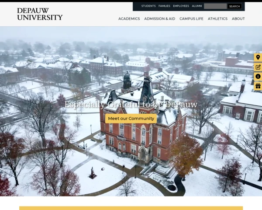Image resolution: width=262 pixels, height=210 pixels.
Task: Open the Alumni link
Action: 196,6
